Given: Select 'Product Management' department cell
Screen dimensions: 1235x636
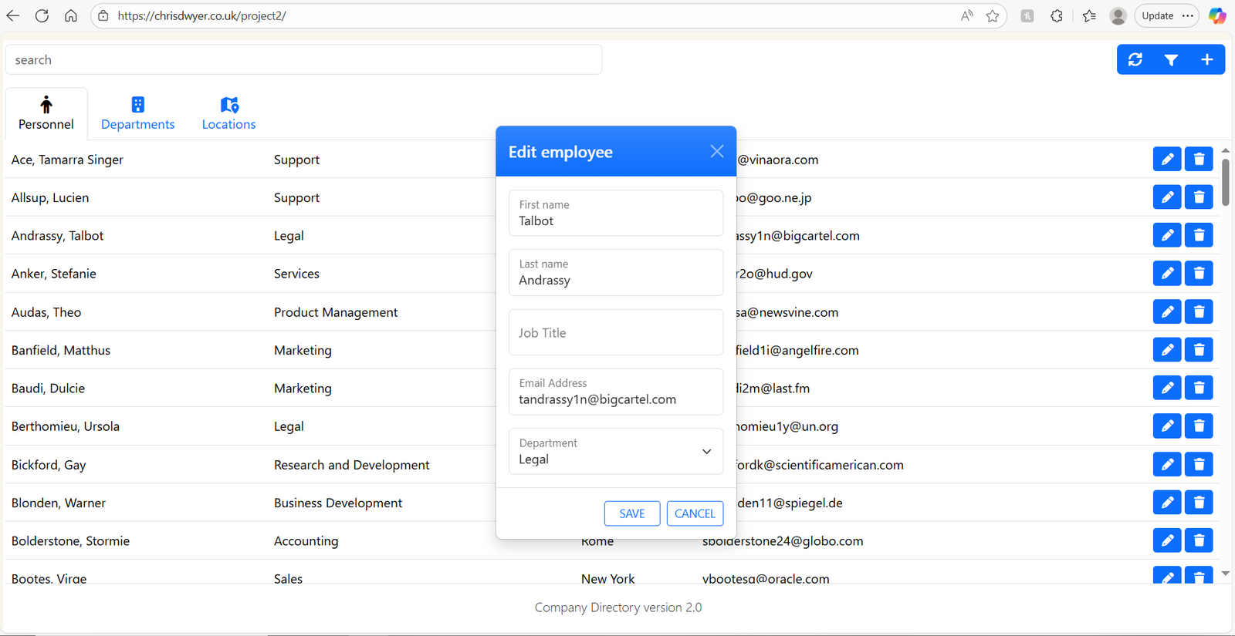Looking at the screenshot, I should pos(336,312).
